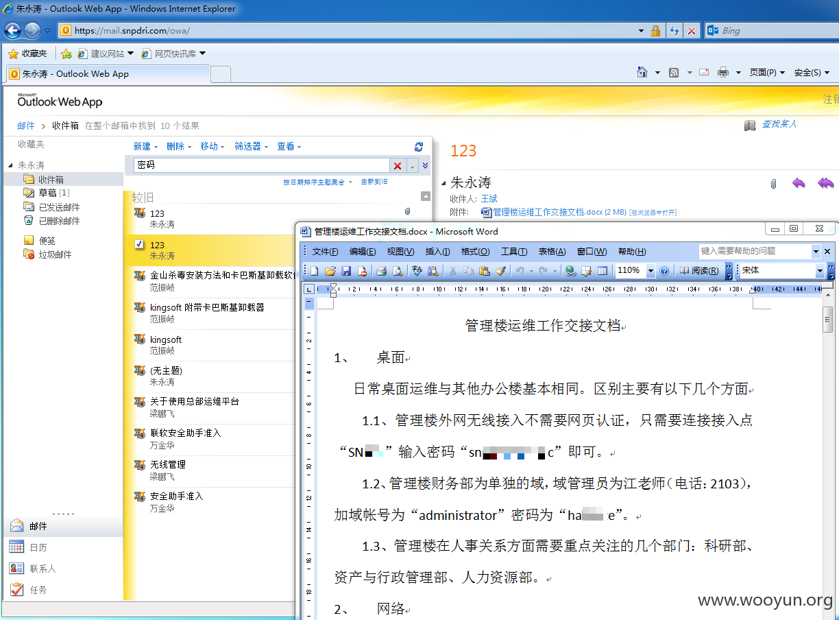
Task: Click the Paste clipboard icon in Word
Action: (485, 271)
